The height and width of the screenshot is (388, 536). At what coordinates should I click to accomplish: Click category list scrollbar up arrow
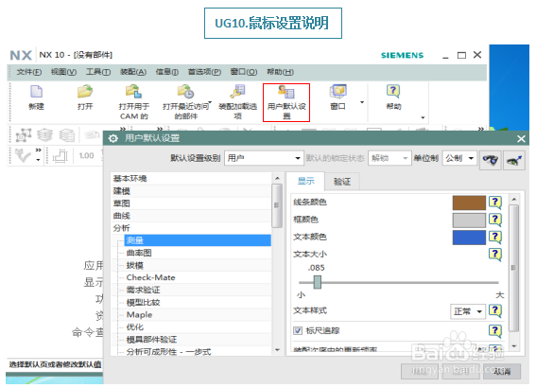click(277, 178)
